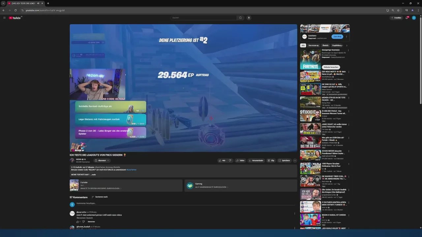Open more actions ellipsis beside Speichern
This screenshot has height=237, width=422.
coord(295,161)
